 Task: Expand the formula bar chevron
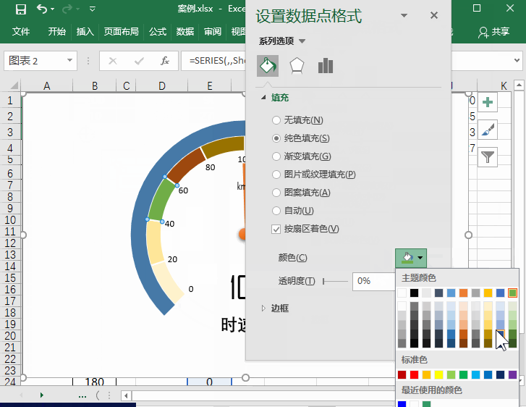517,60
